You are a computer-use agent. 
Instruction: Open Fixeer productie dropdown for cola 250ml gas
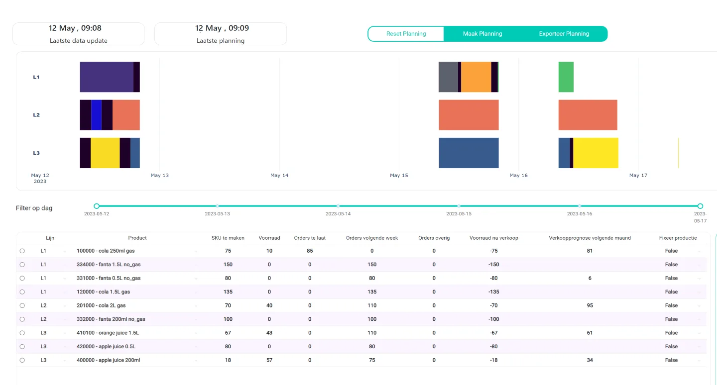pyautogui.click(x=699, y=251)
